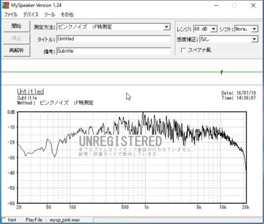Expand the シフト Norm. dropdown

point(254,29)
